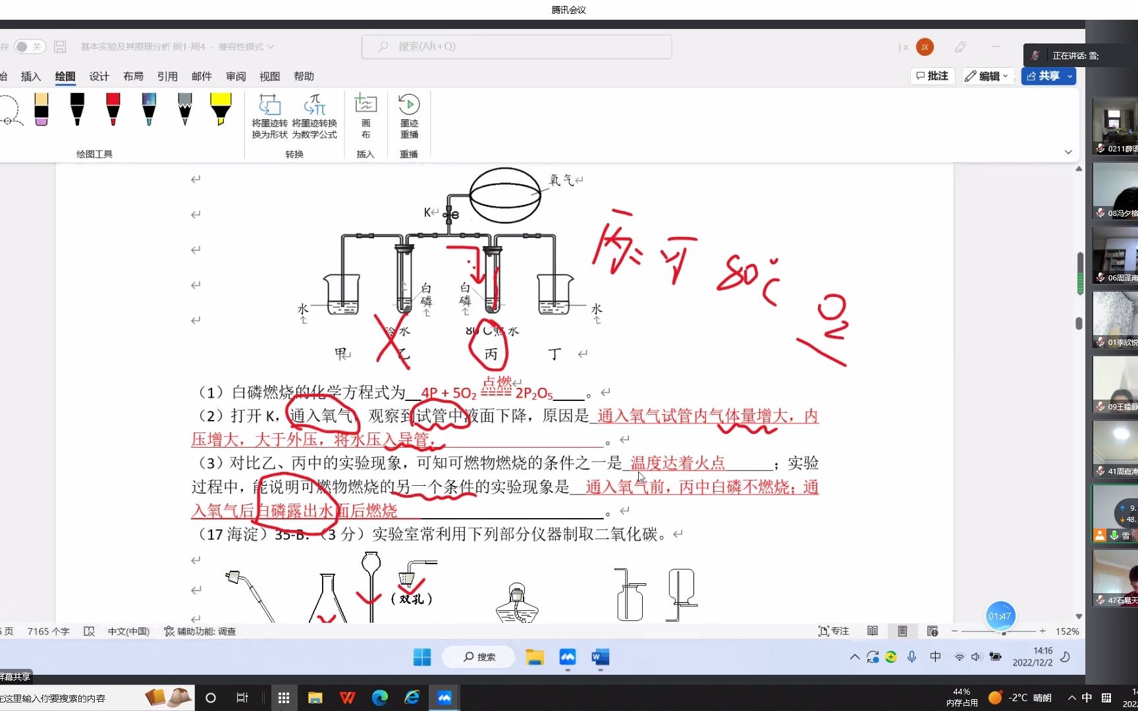Select the gray pencil tool

[184, 109]
